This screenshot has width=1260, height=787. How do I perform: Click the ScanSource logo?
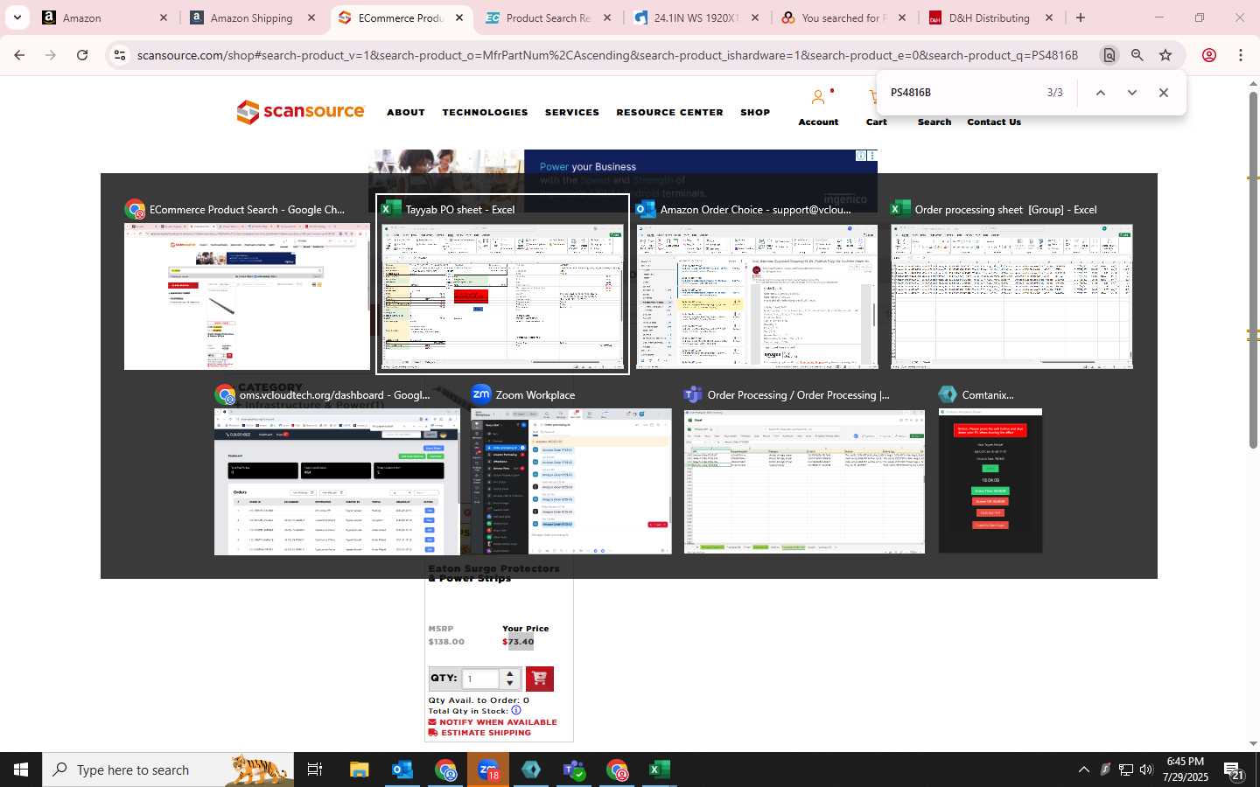click(300, 112)
